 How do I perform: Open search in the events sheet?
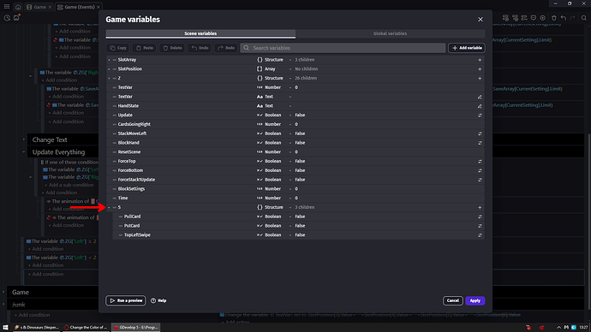click(x=584, y=18)
